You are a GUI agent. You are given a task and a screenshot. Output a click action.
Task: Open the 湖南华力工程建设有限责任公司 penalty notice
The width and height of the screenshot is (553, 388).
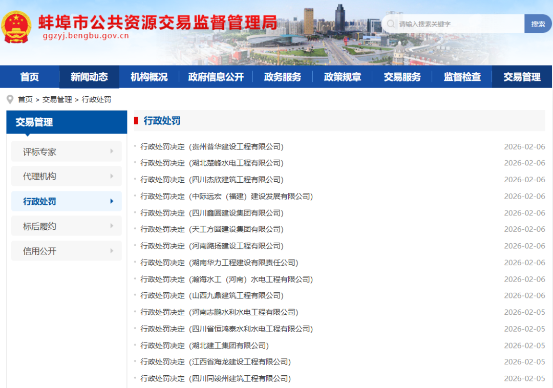pyautogui.click(x=219, y=263)
